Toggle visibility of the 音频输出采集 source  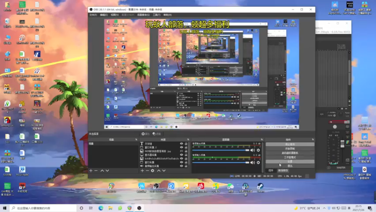point(181,166)
